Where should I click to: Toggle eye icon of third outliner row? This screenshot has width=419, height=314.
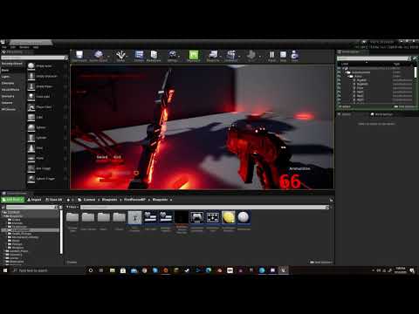pyautogui.click(x=339, y=76)
